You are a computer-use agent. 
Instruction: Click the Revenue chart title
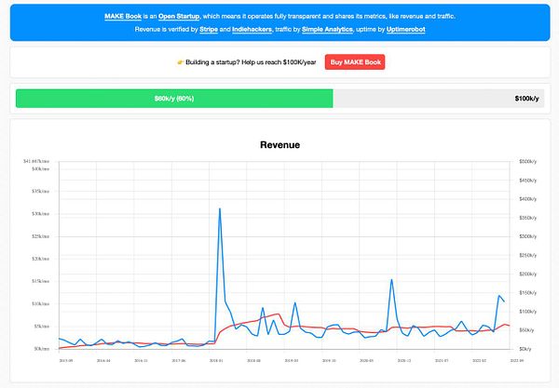pyautogui.click(x=279, y=145)
